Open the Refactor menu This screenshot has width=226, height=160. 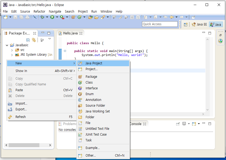click(x=39, y=11)
